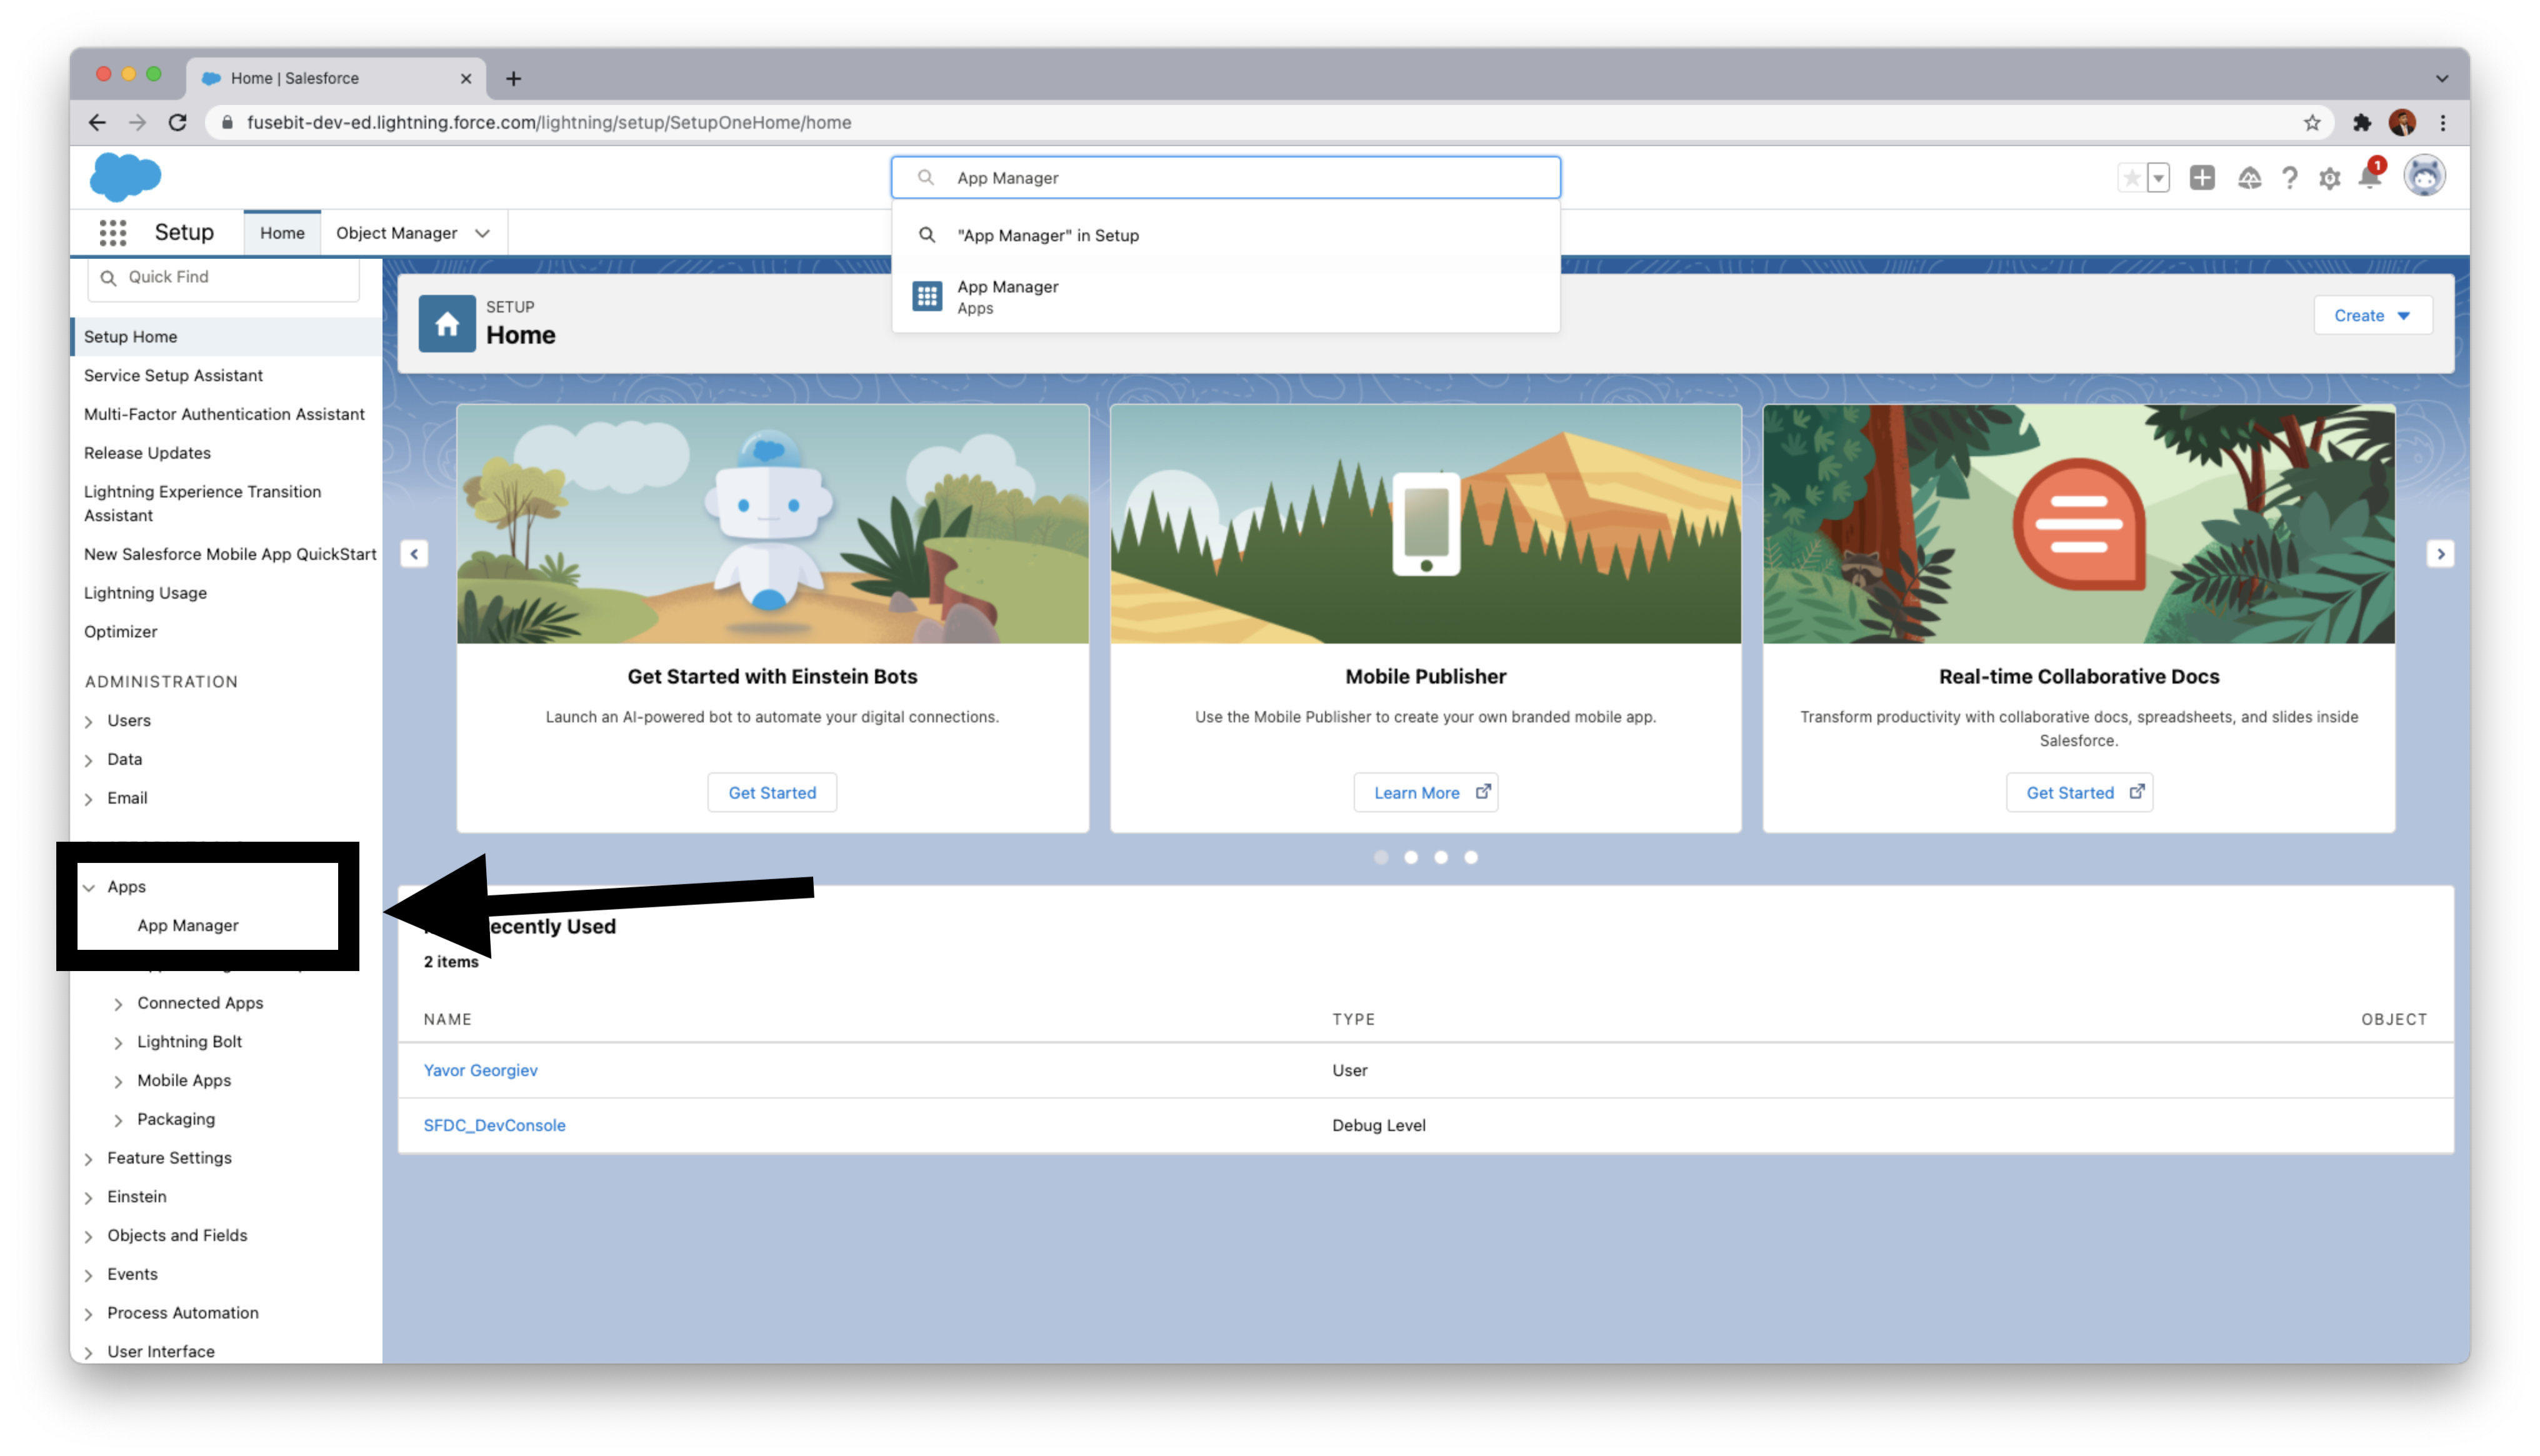Select the last carousel indicator dot
Image resolution: width=2540 pixels, height=1456 pixels.
pyautogui.click(x=1471, y=857)
